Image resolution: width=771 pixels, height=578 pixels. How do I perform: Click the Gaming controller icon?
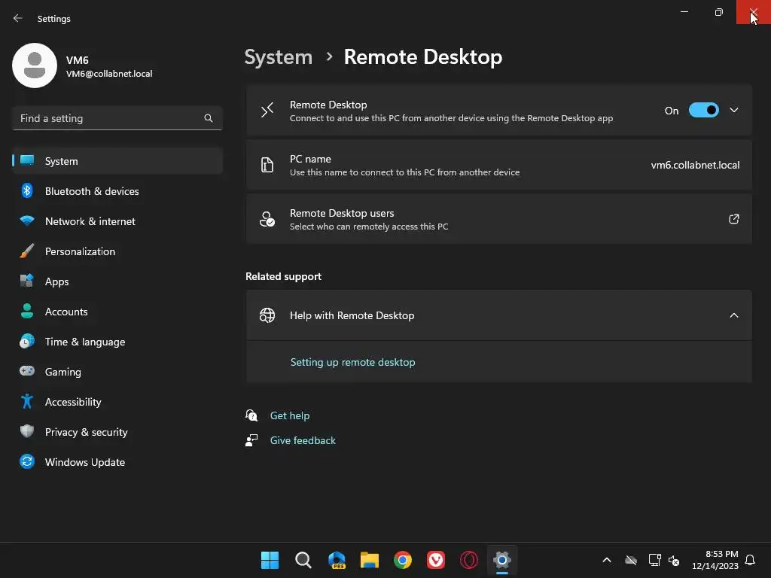(x=27, y=371)
